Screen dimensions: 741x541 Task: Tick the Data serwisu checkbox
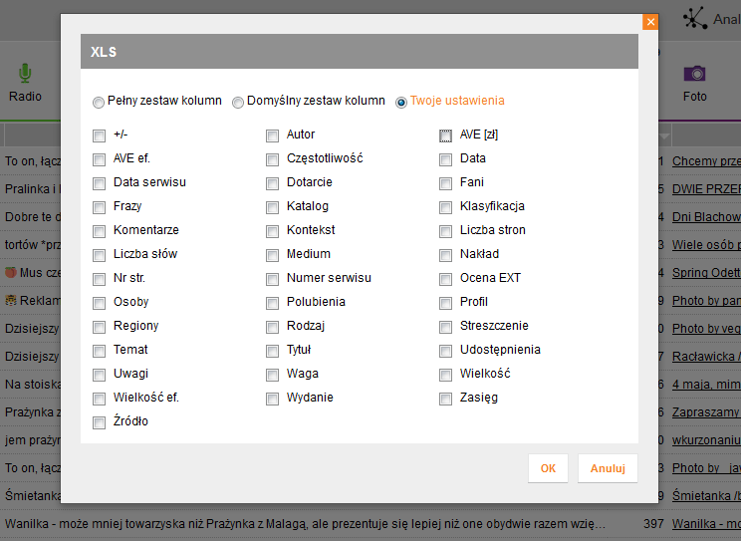[99, 183]
